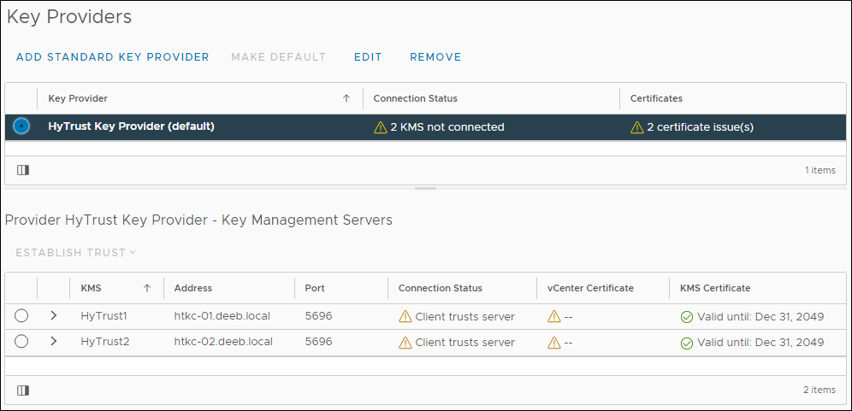Click Client trusts server in HyTrust1 row

tap(465, 316)
